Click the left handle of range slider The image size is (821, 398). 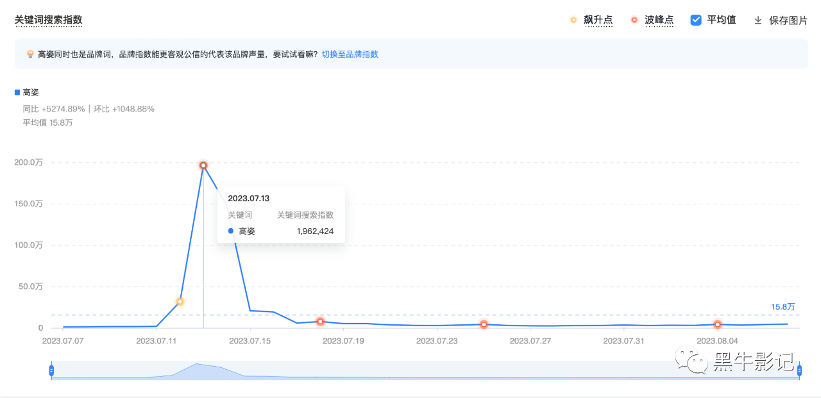[51, 370]
